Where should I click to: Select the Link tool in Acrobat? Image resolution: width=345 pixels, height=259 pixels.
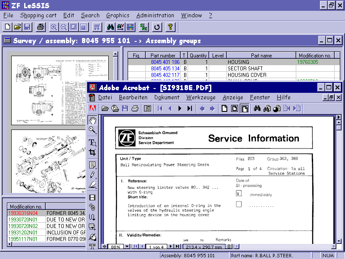(92, 207)
